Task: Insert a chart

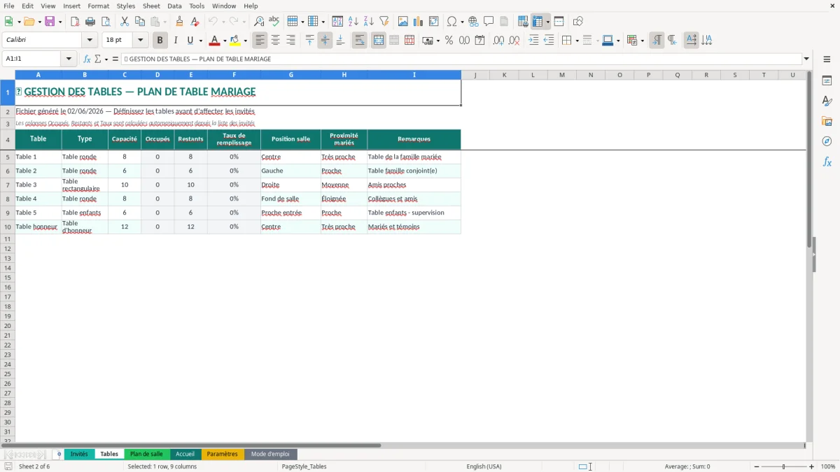Action: (419, 22)
